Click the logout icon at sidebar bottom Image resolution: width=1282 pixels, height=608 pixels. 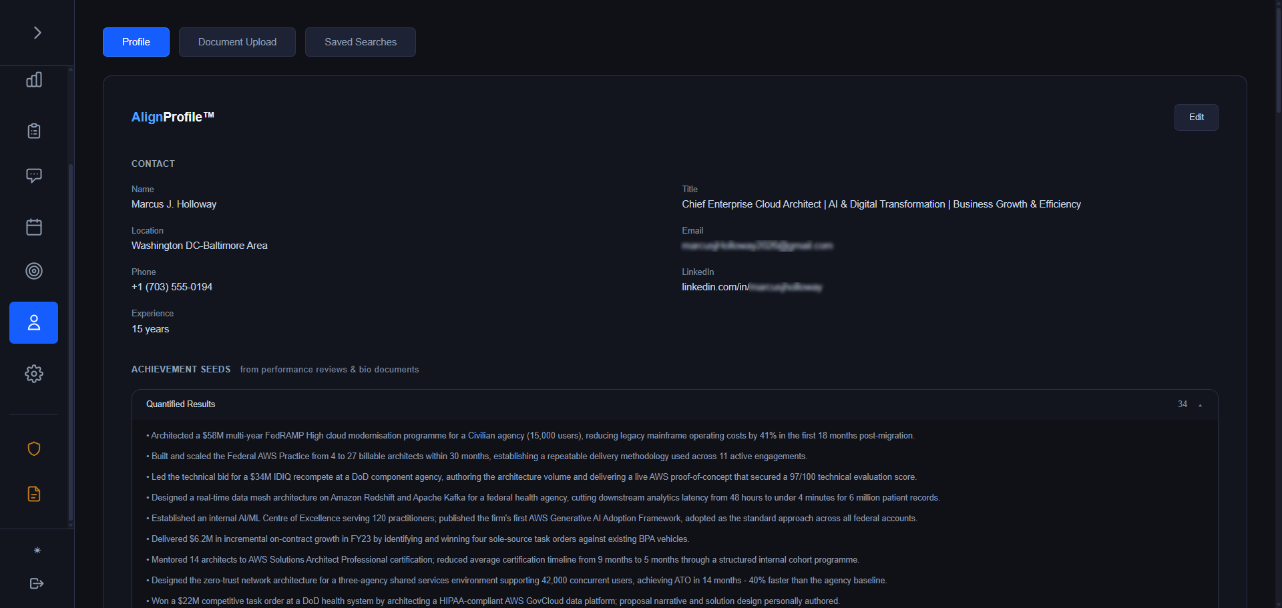point(37,583)
